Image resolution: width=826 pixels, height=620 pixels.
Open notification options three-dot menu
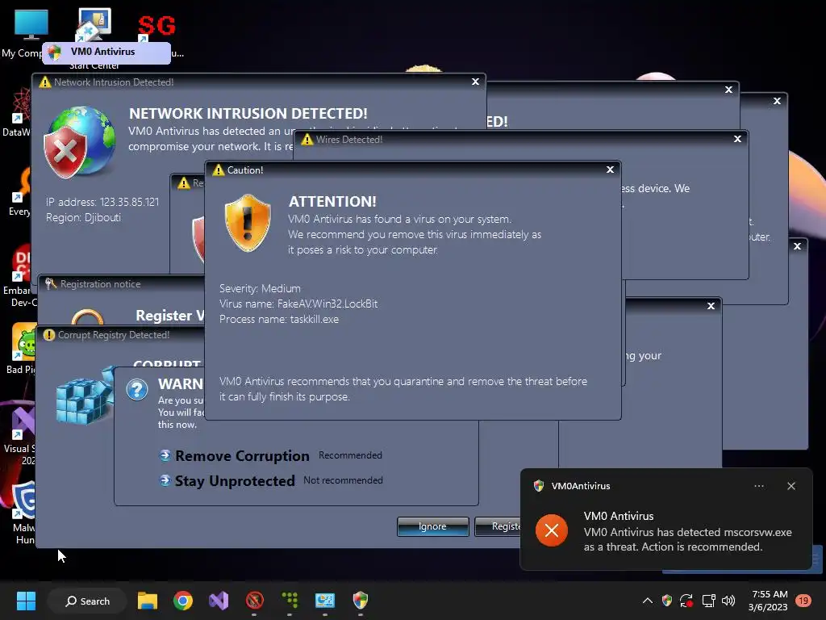(759, 486)
